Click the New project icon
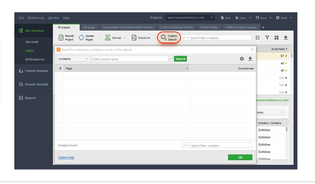Image resolution: width=315 pixels, height=184 pixels. (222, 18)
